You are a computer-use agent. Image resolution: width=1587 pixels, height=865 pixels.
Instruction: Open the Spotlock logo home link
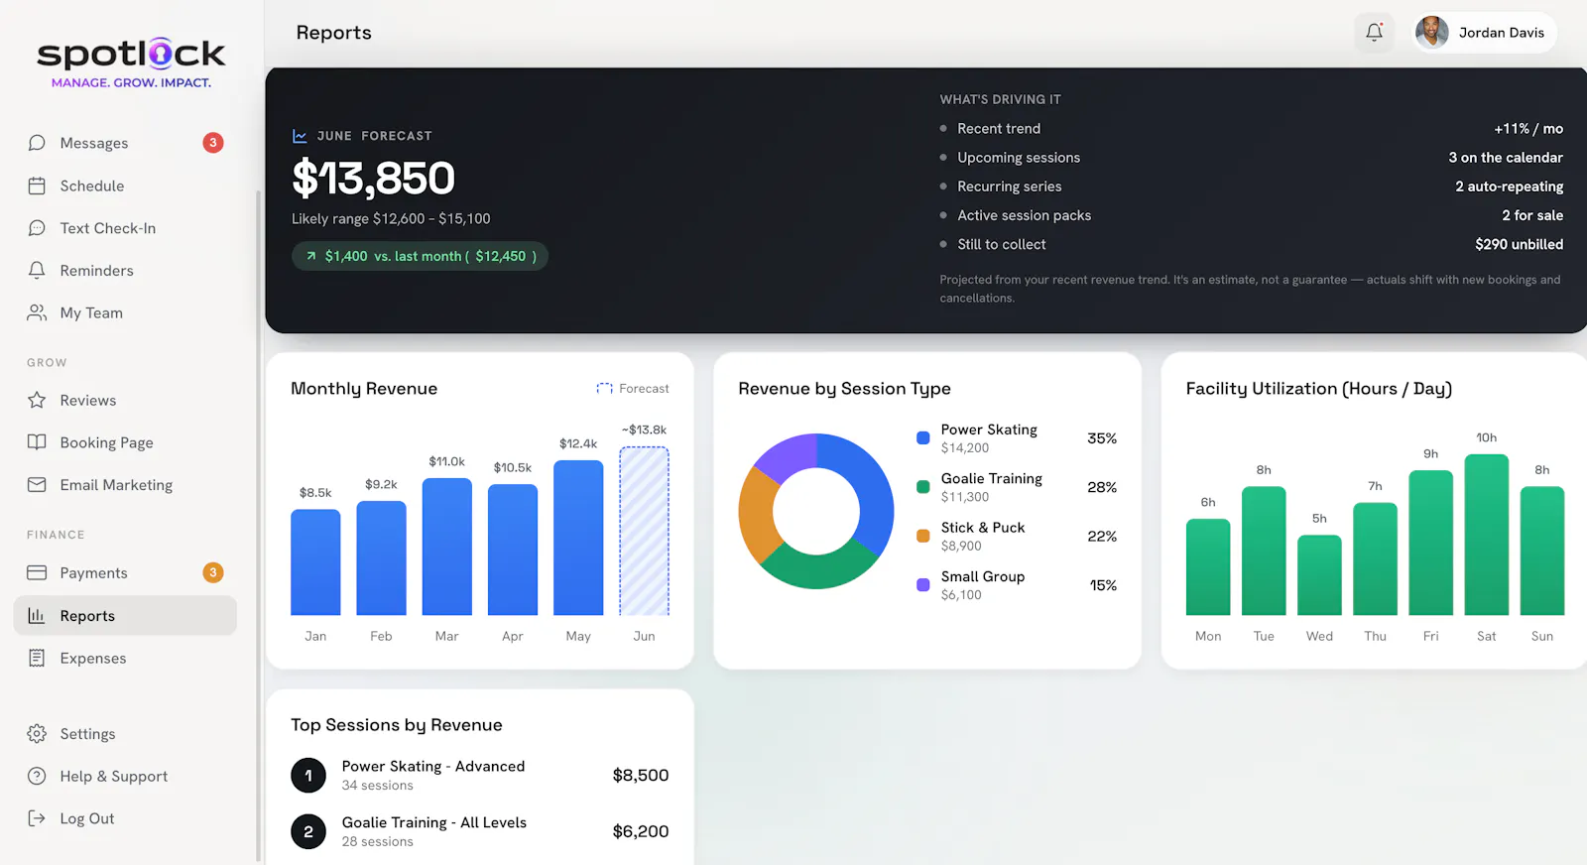click(131, 62)
